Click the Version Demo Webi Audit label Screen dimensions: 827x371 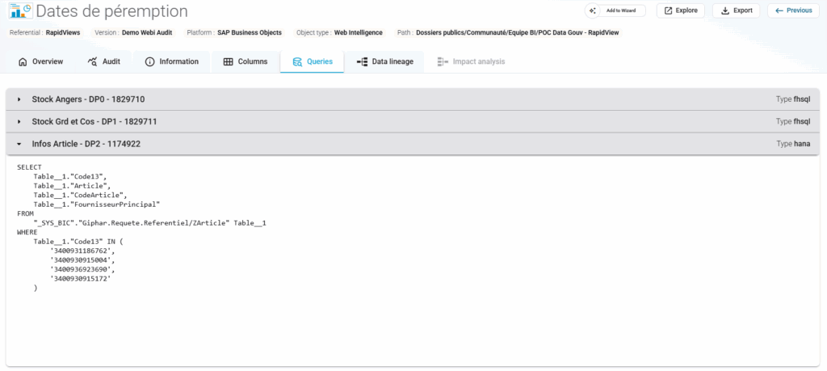pos(133,32)
